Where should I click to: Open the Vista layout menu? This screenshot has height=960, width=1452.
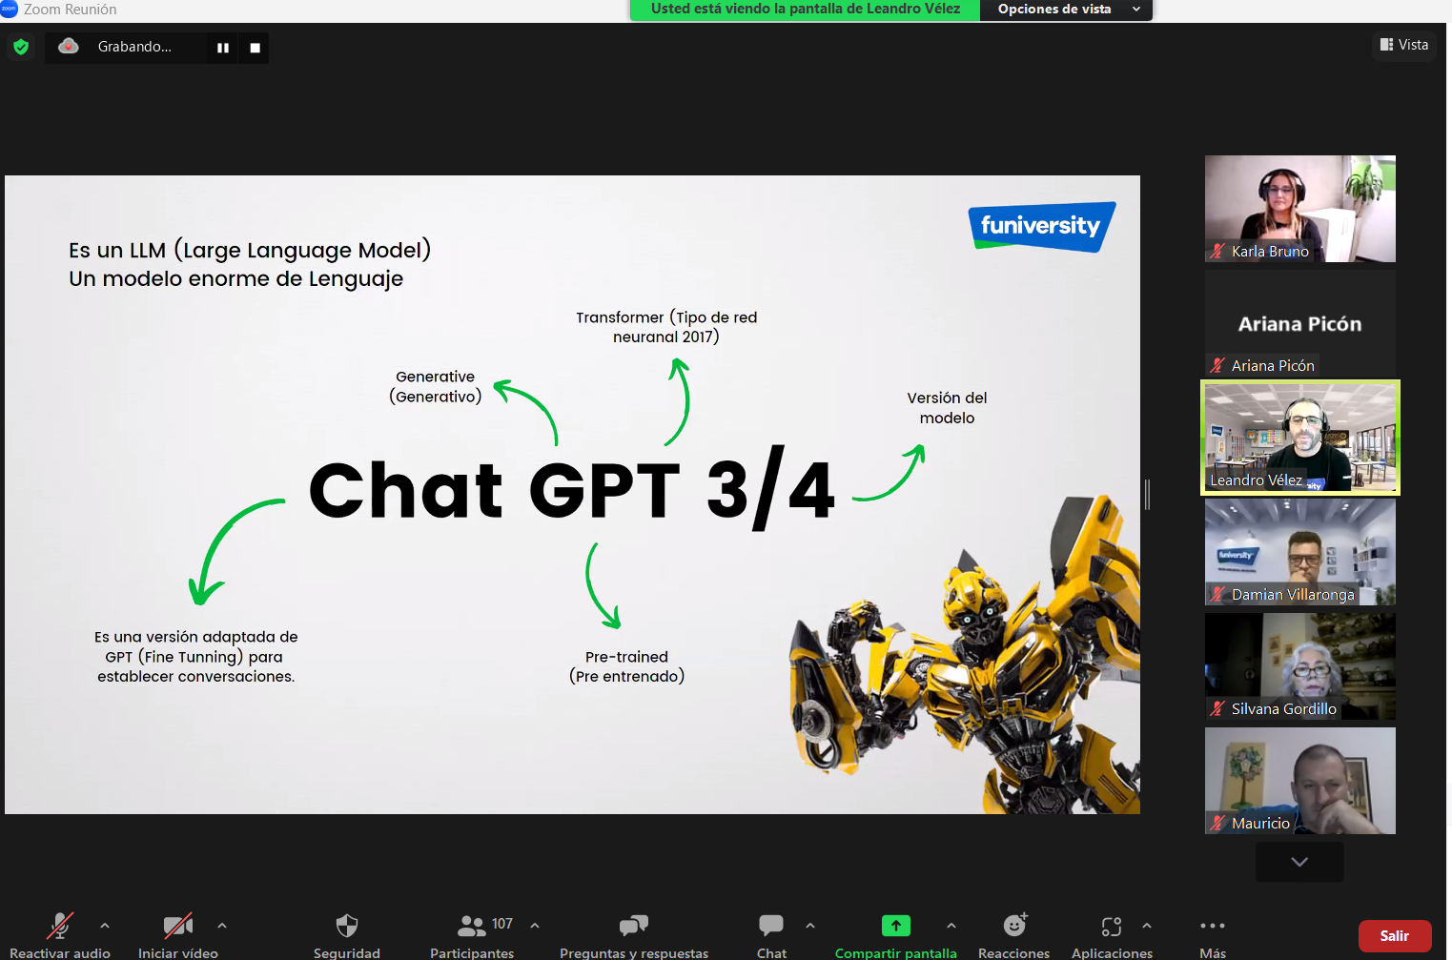pos(1404,45)
